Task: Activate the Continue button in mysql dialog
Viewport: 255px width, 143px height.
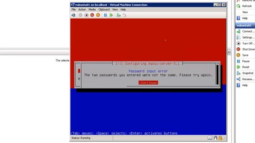Action: pyautogui.click(x=148, y=83)
